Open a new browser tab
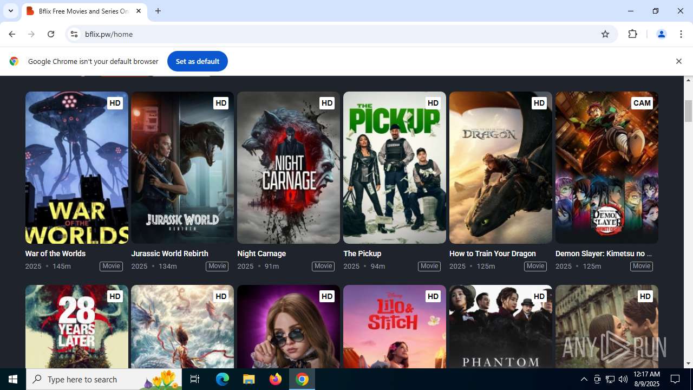Image resolution: width=693 pixels, height=390 pixels. [158, 11]
